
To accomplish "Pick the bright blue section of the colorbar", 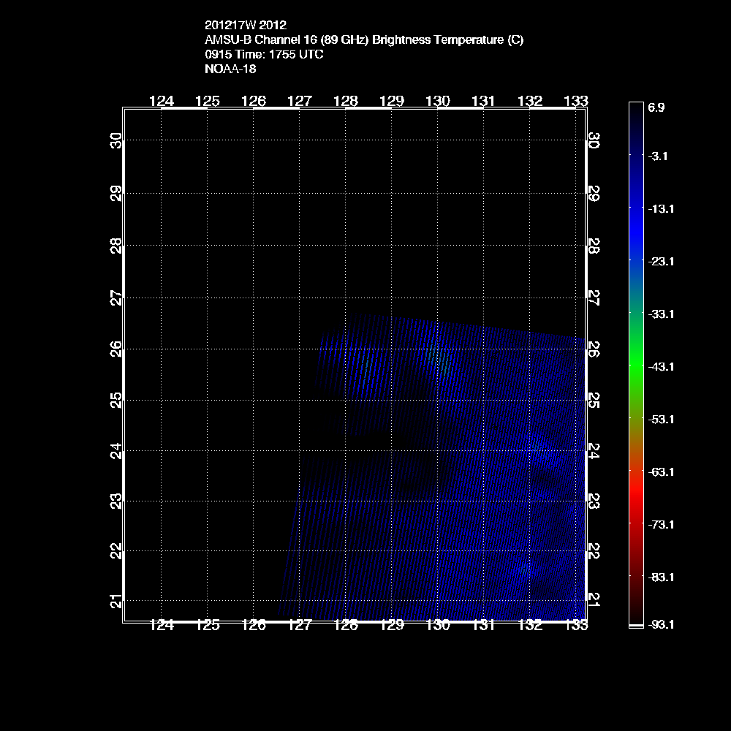I will [635, 219].
